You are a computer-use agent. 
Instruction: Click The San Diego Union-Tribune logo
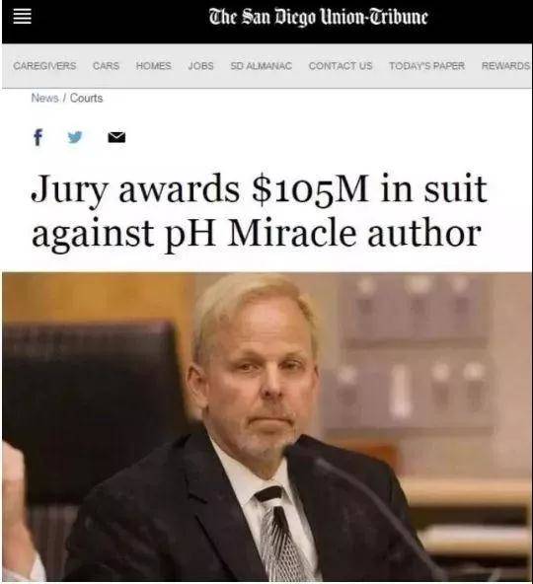pos(318,17)
